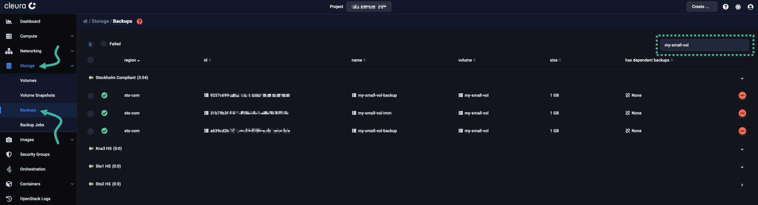
Task: Open the help question mark icon in top bar
Action: pos(726,7)
